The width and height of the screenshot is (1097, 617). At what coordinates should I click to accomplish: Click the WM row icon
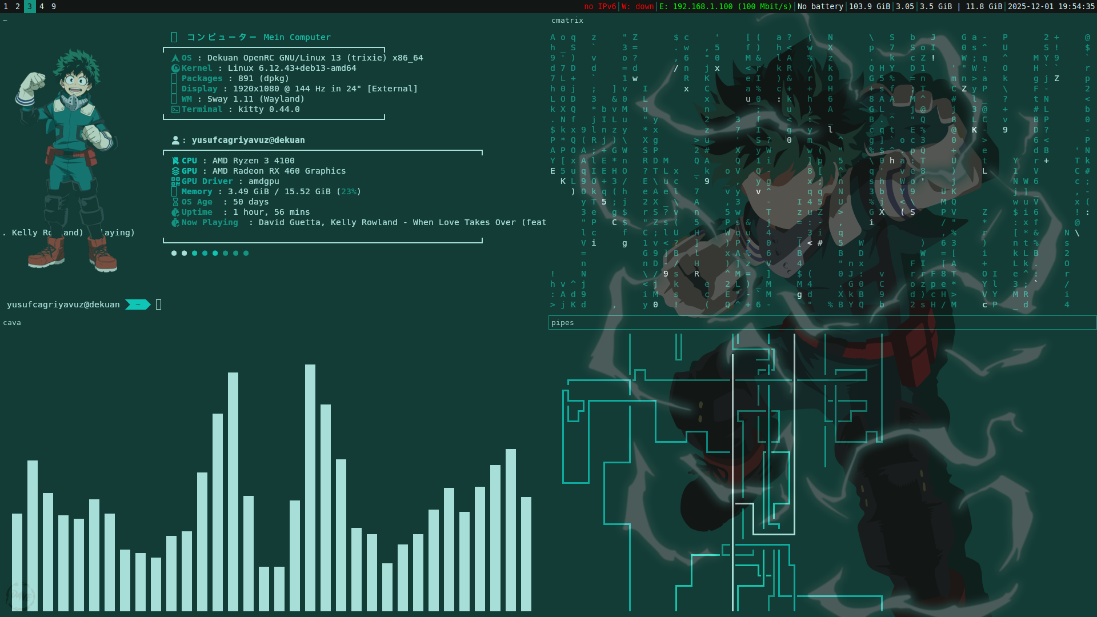[174, 99]
